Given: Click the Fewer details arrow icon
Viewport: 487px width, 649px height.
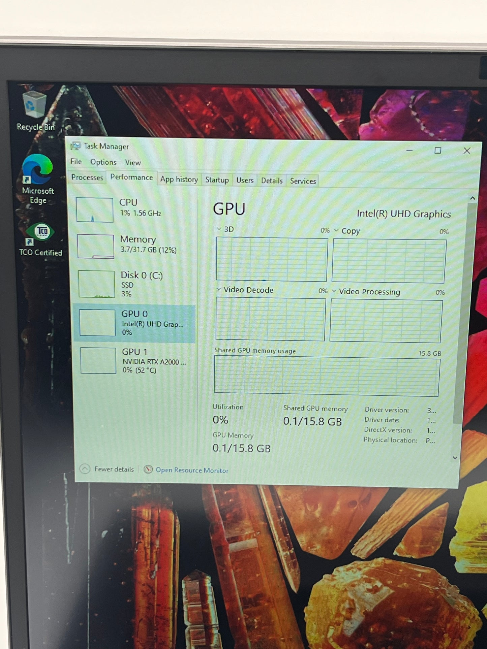Looking at the screenshot, I should pos(85,469).
